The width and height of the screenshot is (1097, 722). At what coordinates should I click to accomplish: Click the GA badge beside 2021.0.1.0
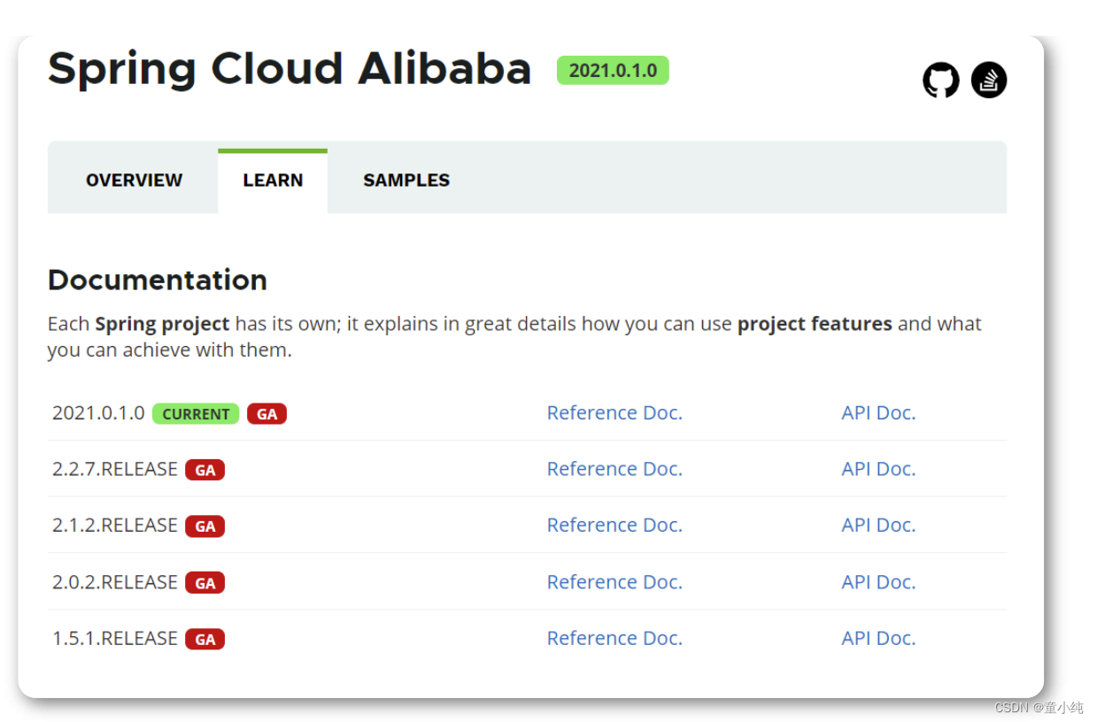click(267, 414)
